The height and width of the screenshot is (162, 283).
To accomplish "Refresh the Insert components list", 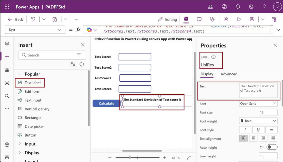I will (82, 64).
